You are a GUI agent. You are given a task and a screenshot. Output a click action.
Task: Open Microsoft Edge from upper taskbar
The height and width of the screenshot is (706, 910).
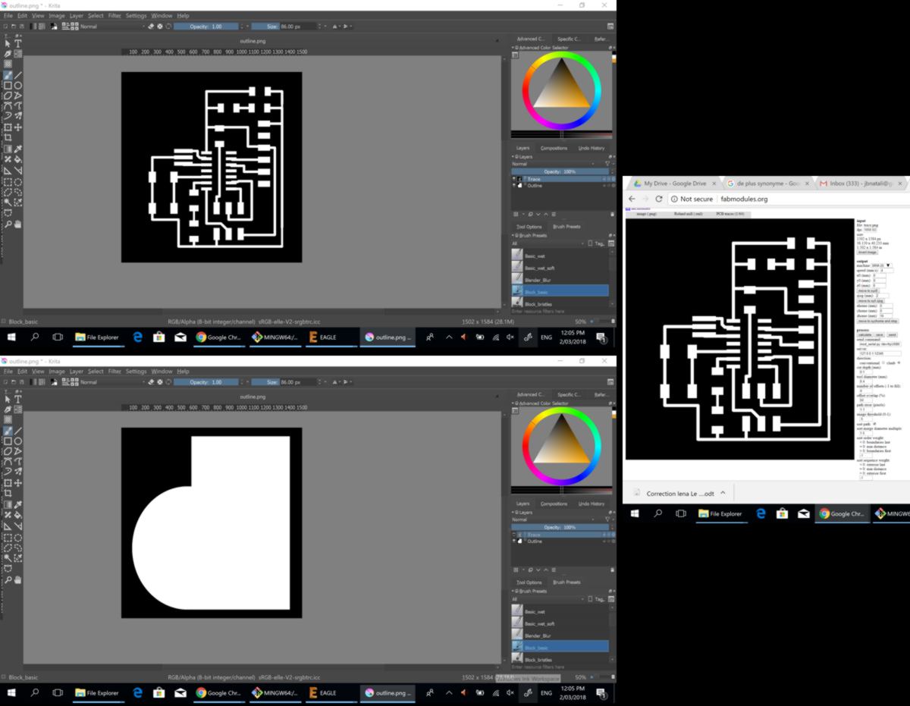(x=138, y=337)
